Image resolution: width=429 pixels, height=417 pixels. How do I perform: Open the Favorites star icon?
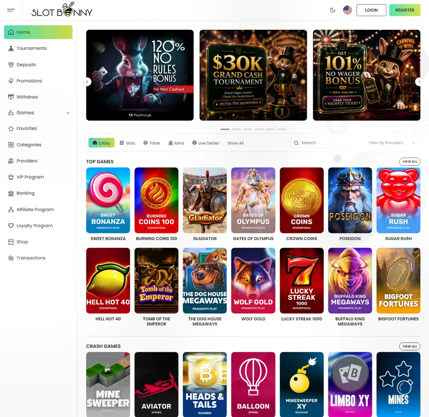pos(11,128)
